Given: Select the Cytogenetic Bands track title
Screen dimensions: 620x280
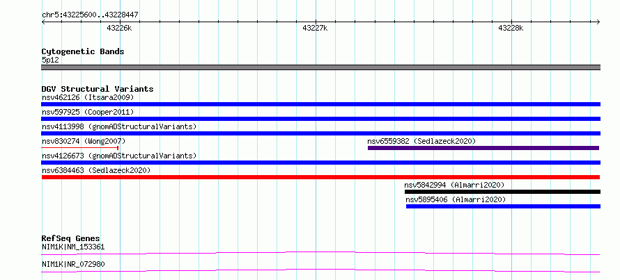Looking at the screenshot, I should (83, 51).
